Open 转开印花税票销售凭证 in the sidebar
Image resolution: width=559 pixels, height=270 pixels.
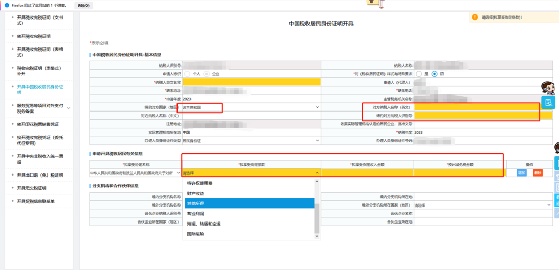38,124
